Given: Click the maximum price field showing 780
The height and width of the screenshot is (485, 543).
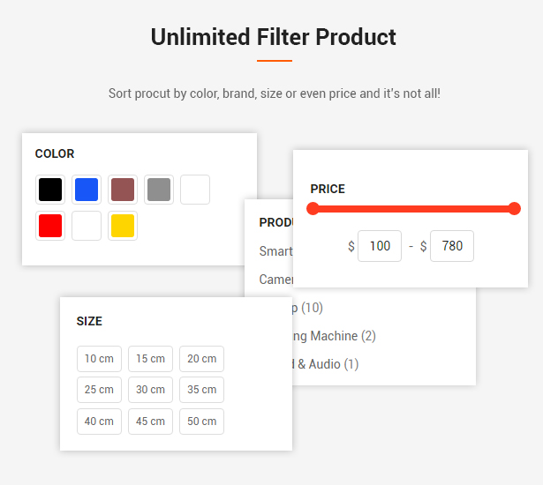Looking at the screenshot, I should pos(452,246).
